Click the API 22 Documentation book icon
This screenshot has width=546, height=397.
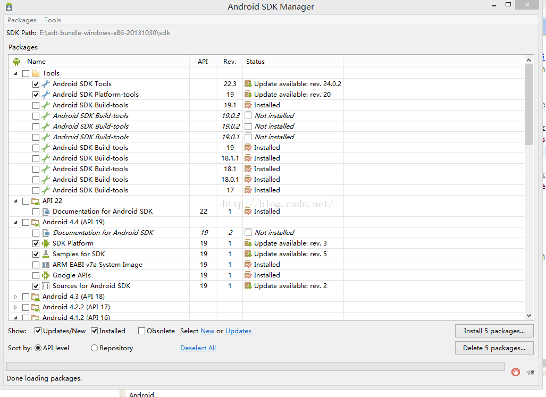46,212
